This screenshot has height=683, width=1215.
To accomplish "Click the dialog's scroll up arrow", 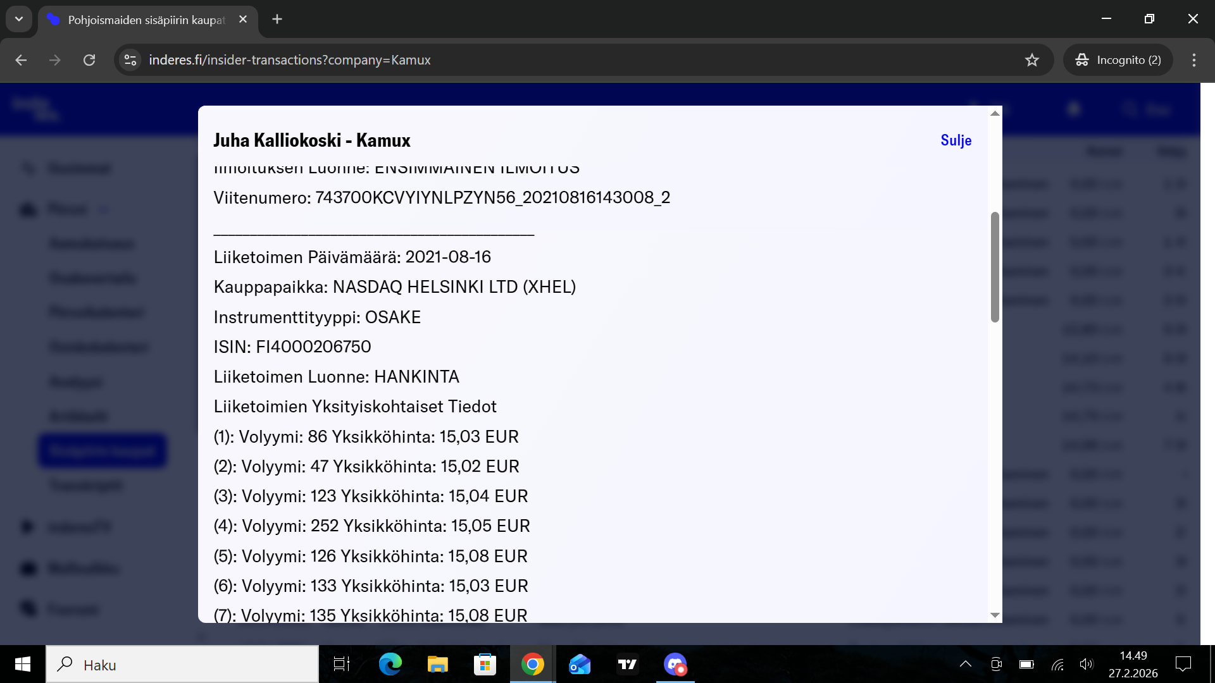I will coord(995,113).
